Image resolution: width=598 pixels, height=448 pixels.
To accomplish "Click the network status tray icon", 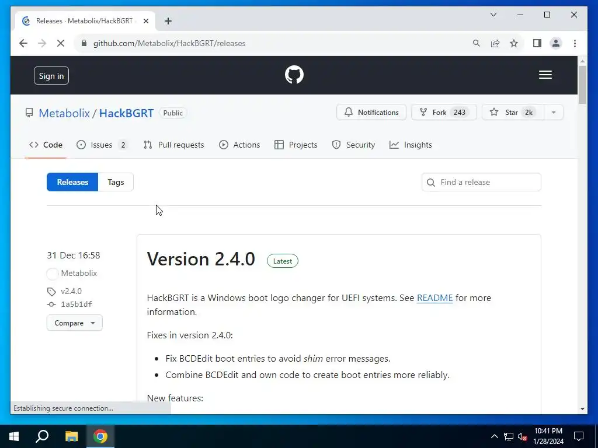I will (509, 436).
